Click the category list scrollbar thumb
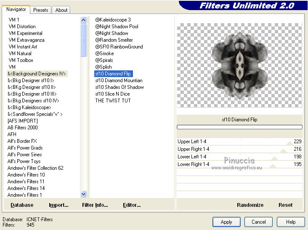This screenshot has width=308, height=230. [83, 40]
